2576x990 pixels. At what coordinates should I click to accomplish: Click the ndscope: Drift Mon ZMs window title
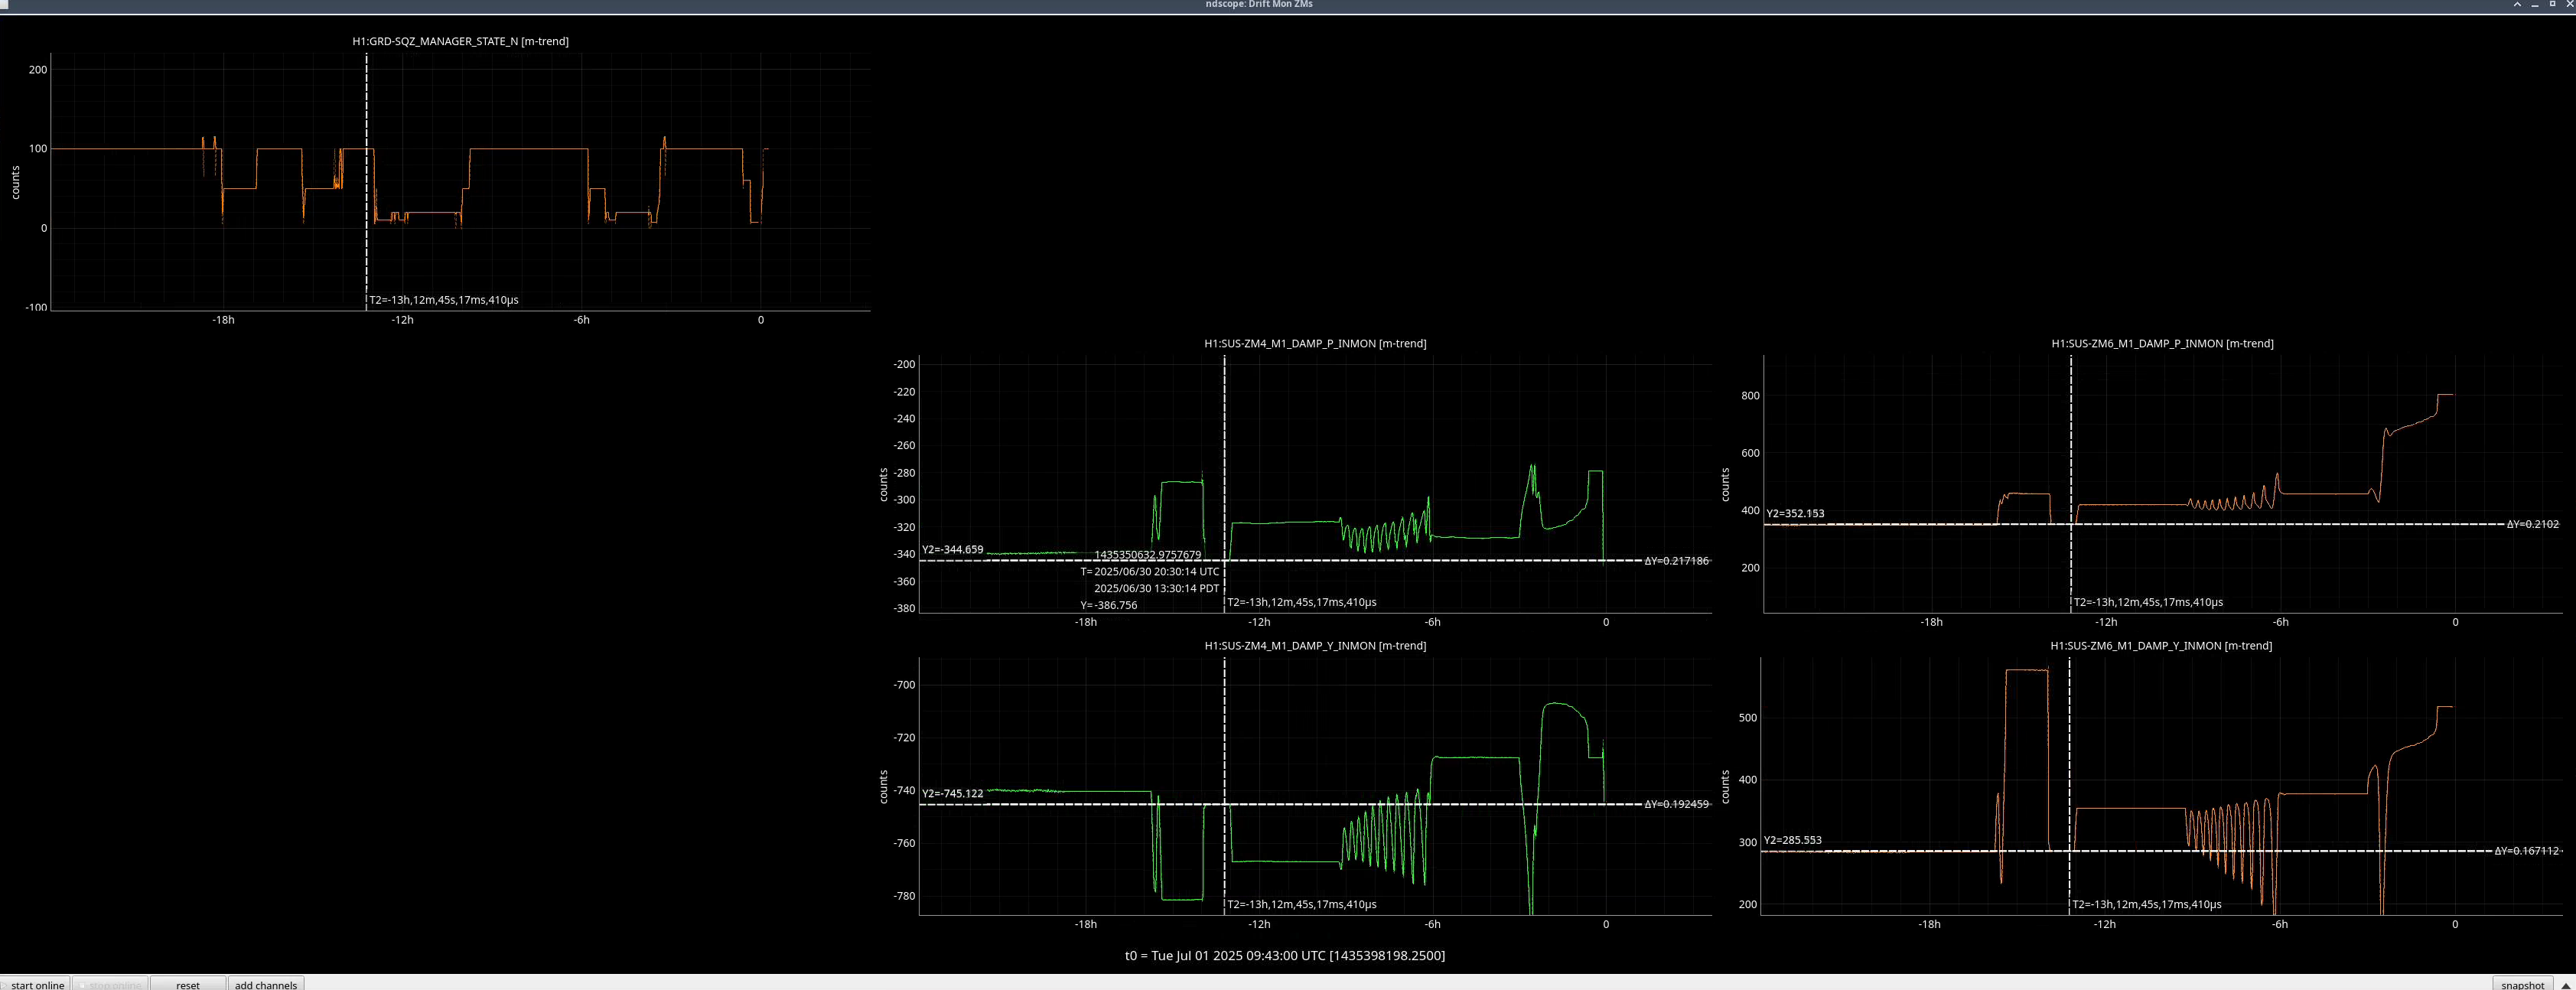(1259, 5)
